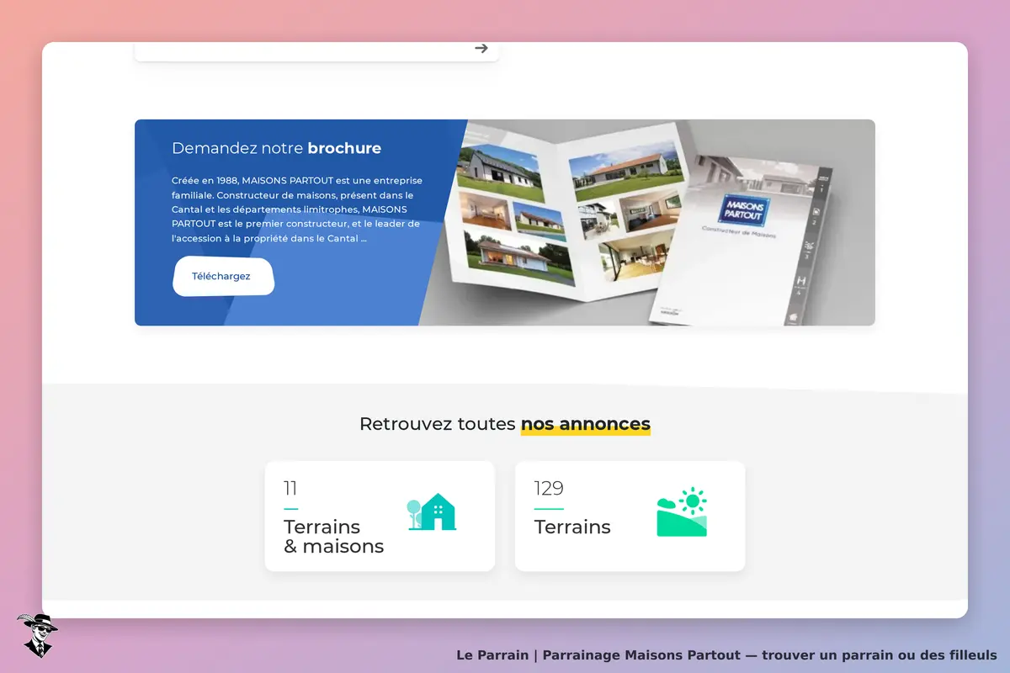Click the house with tree icon
Viewport: 1010px width, 673px height.
(x=432, y=511)
